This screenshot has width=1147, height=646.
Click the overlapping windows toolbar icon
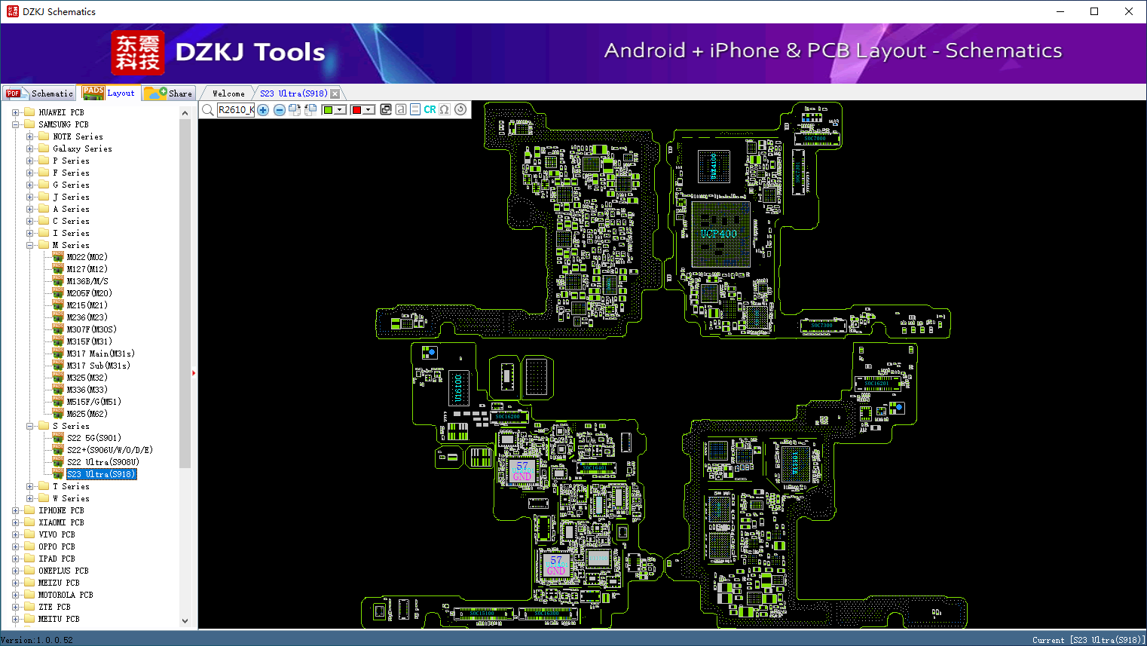386,109
